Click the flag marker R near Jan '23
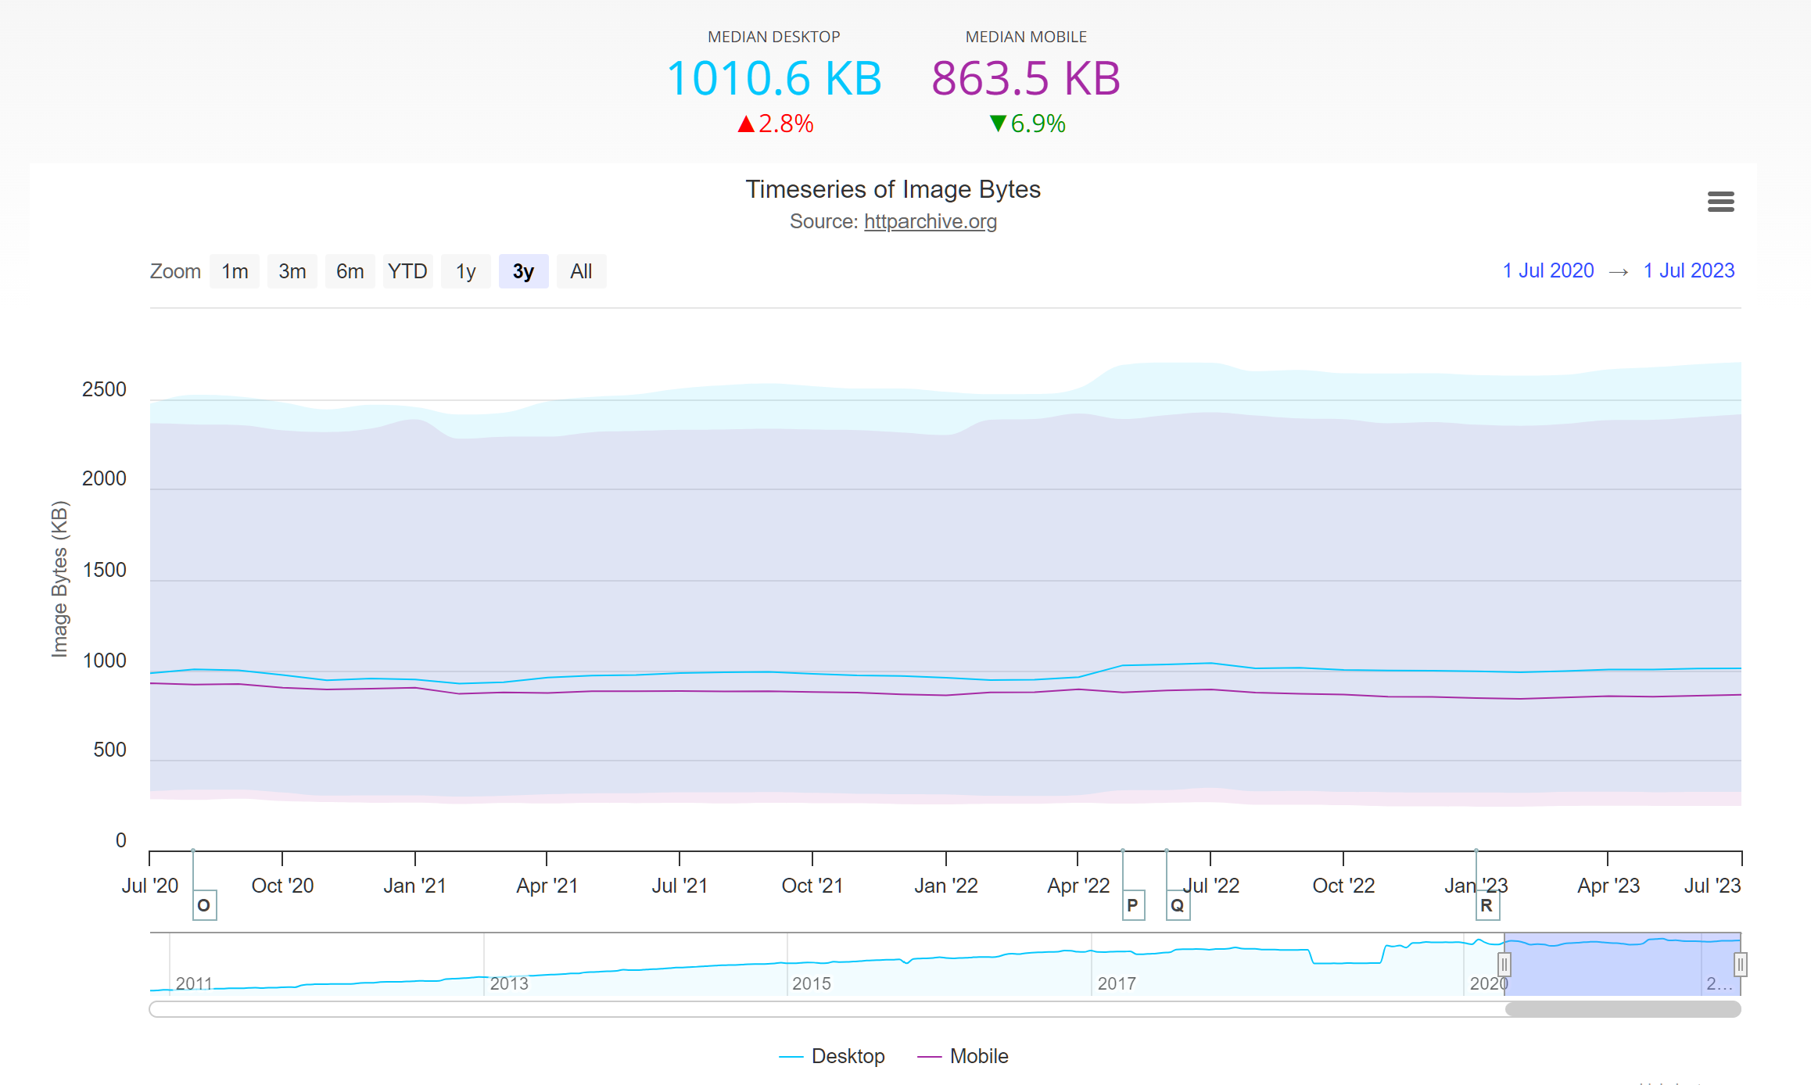1811x1085 pixels. [1486, 905]
